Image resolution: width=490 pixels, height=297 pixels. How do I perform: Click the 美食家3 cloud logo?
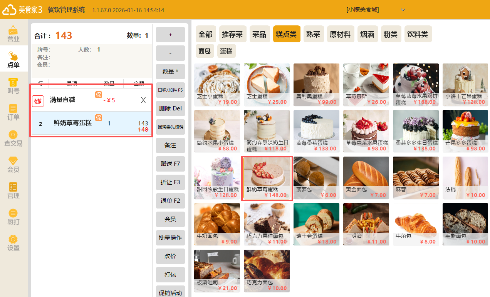coord(22,10)
